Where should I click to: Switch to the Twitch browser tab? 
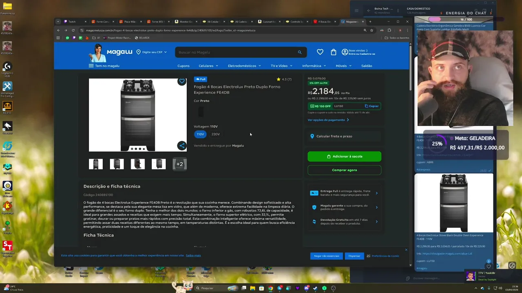pos(75,22)
